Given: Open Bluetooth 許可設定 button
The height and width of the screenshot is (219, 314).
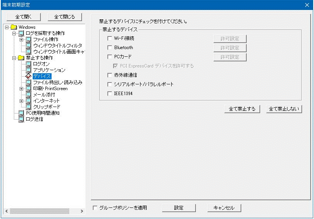Looking at the screenshot, I should 230,48.
